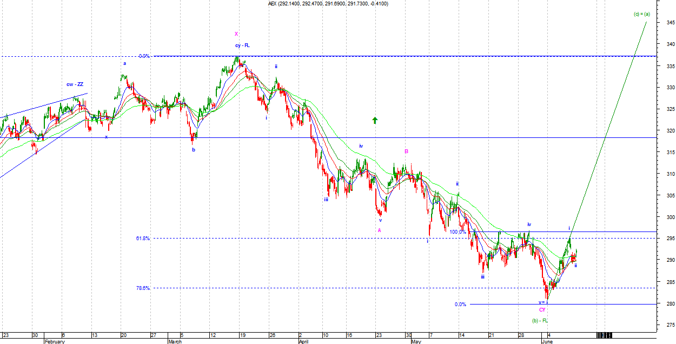Select the green '(b) - FL' label

pos(540,321)
